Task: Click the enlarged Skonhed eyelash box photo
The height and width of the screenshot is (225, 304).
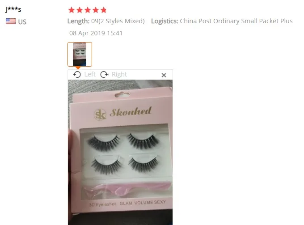Action: pyautogui.click(x=120, y=152)
